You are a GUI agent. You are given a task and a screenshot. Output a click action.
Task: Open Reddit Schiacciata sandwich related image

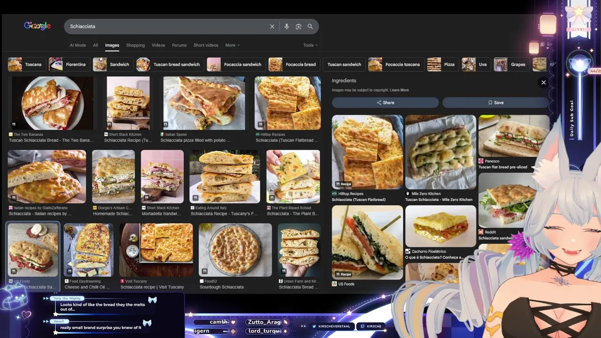[507, 200]
